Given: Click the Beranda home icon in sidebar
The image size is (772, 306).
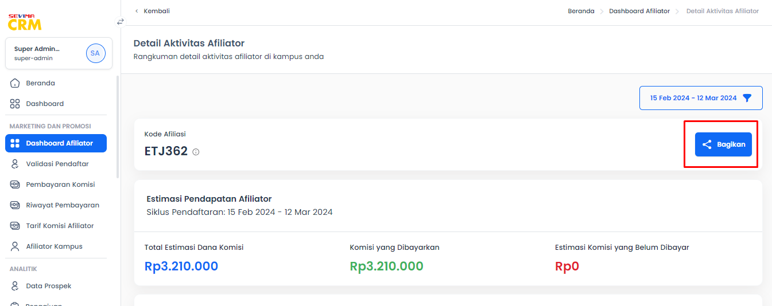Looking at the screenshot, I should (x=15, y=83).
